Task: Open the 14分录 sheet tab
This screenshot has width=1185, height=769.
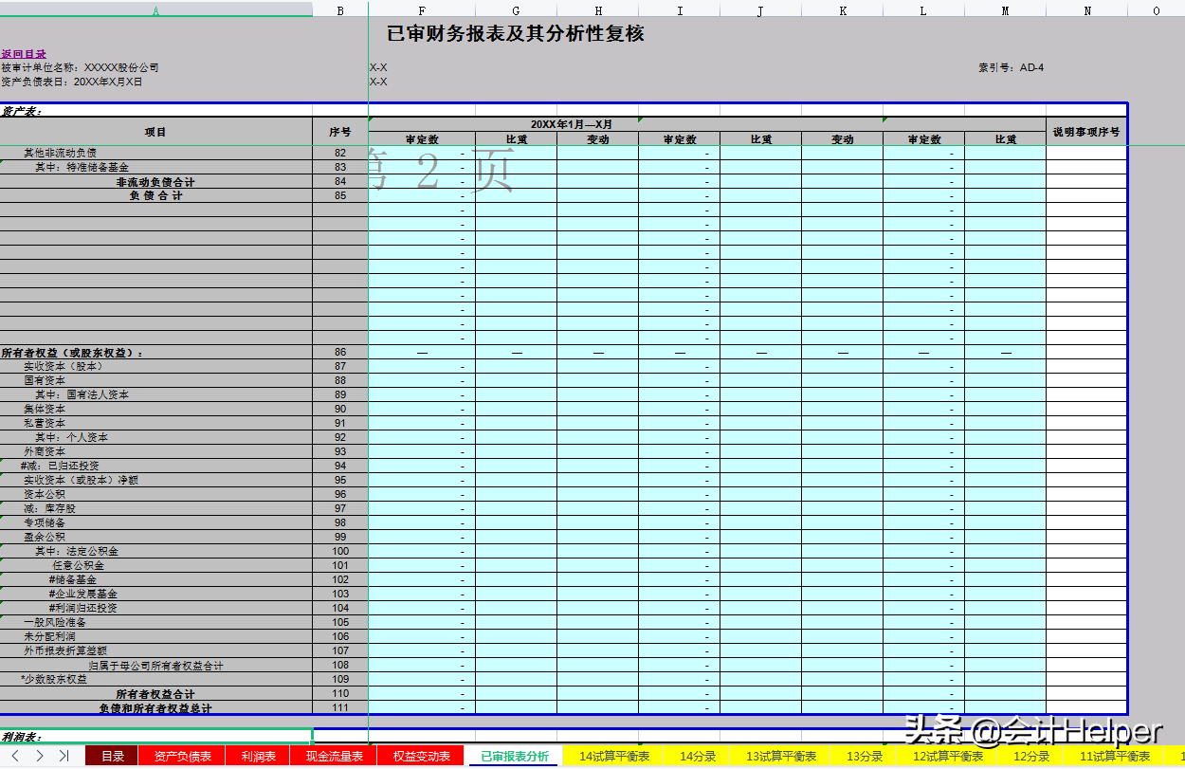Action: point(698,756)
